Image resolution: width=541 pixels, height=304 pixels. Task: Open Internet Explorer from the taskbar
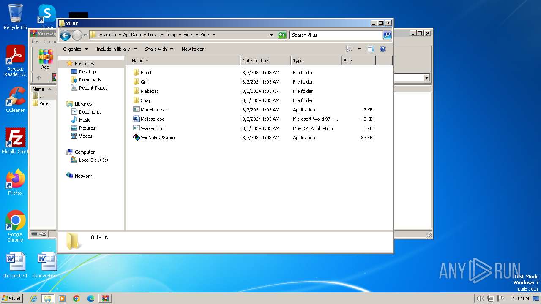pyautogui.click(x=33, y=299)
